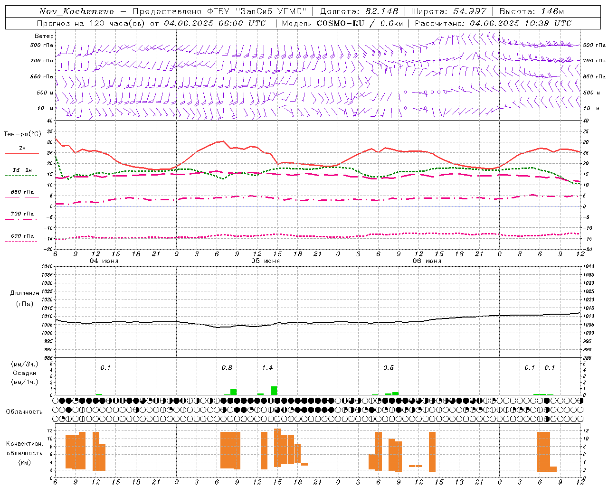Click the forecast start time "04.06.2025 06:00 UTC"
This screenshot has height=486, width=608.
[x=215, y=23]
